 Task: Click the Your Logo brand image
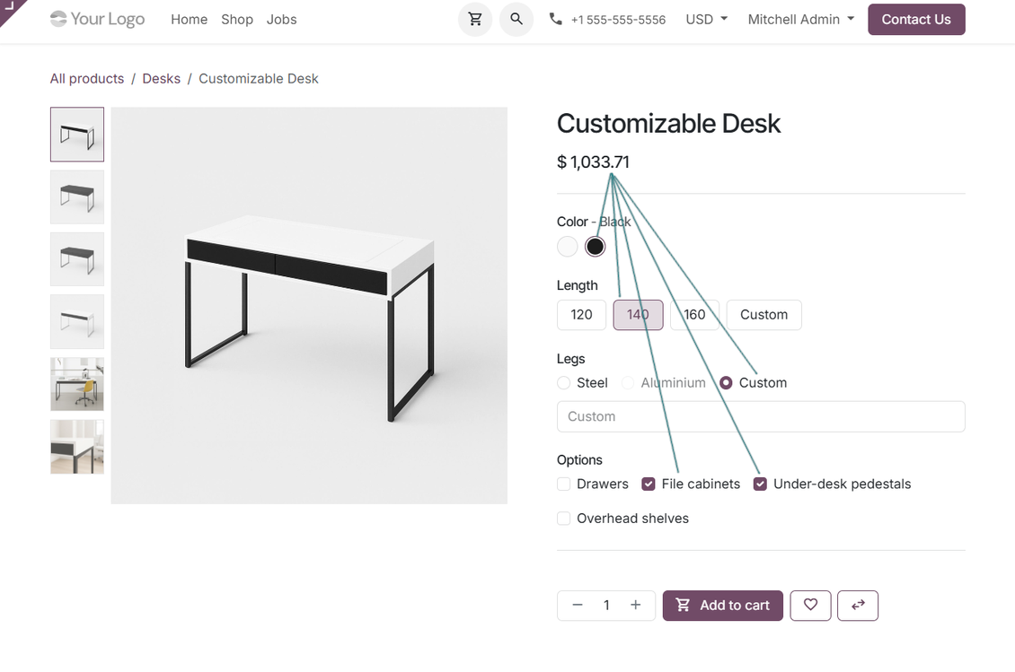tap(98, 20)
